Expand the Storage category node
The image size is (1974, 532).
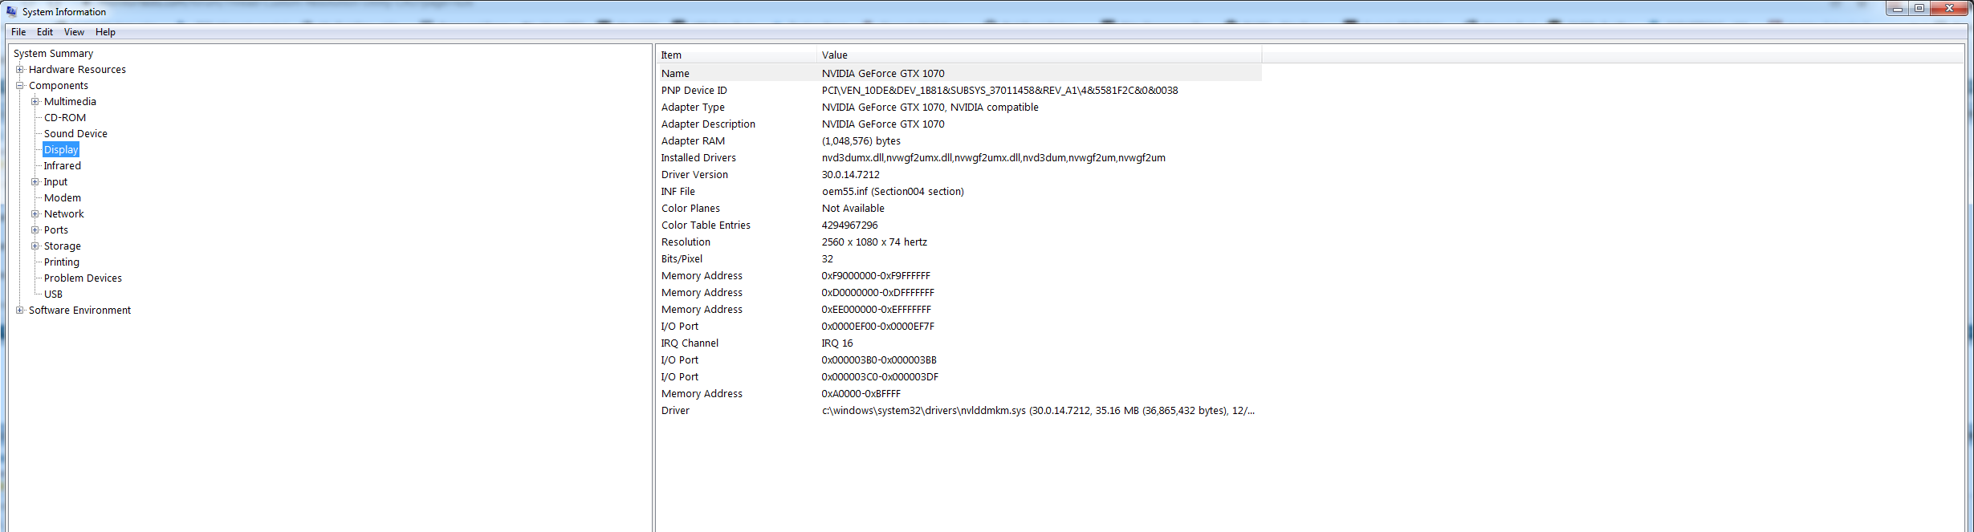[35, 246]
